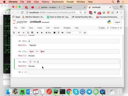Click the localhost address bar
This screenshot has height=96, width=128.
53,13
